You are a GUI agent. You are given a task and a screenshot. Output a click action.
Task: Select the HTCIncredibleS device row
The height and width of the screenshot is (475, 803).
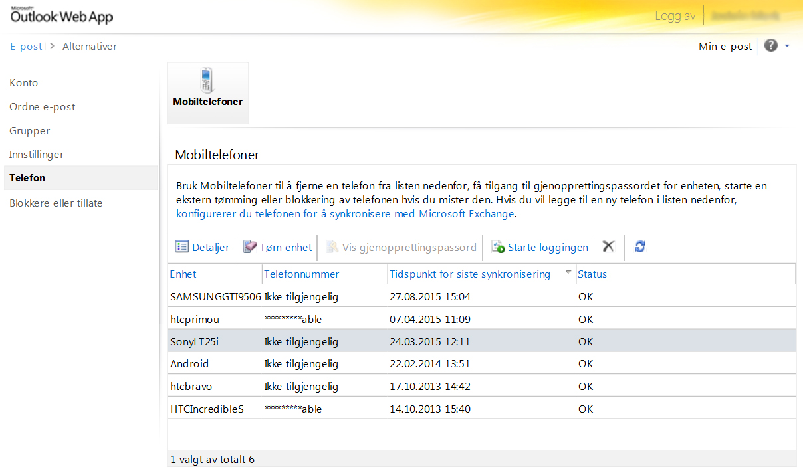point(207,409)
